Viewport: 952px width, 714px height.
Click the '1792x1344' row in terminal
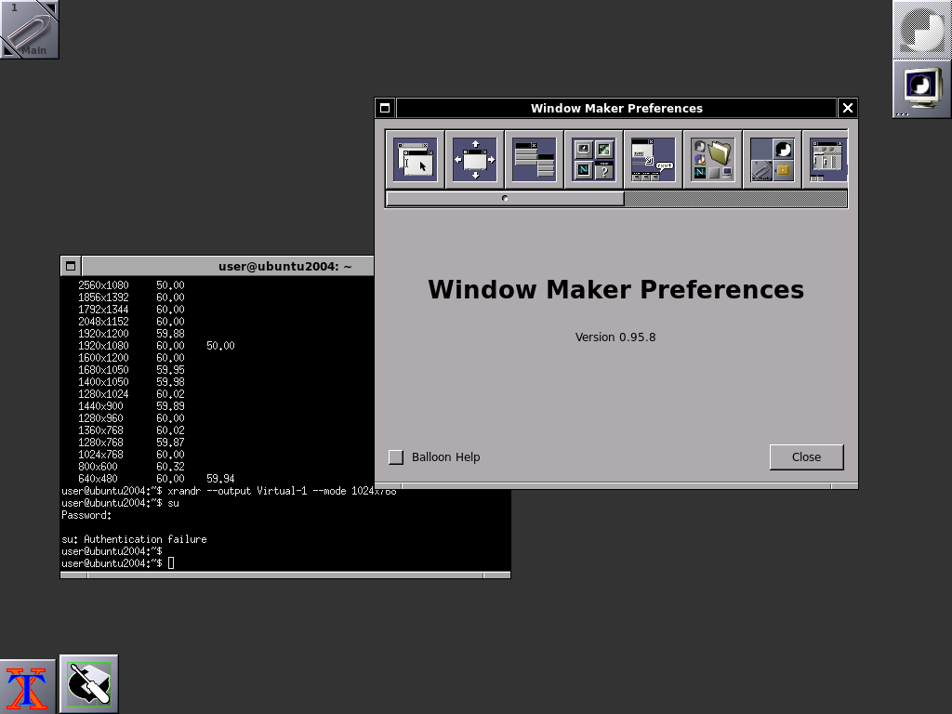tap(132, 309)
